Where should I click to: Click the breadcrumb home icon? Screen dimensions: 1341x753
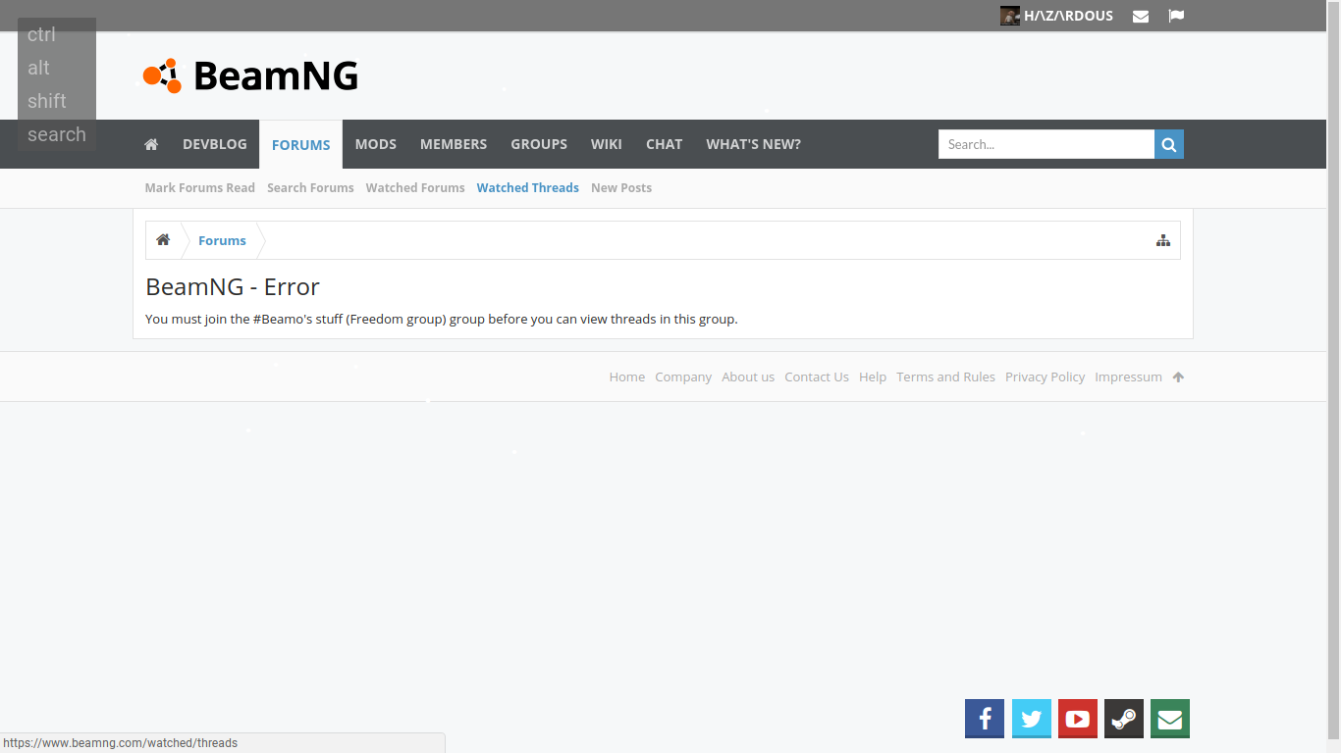click(163, 240)
